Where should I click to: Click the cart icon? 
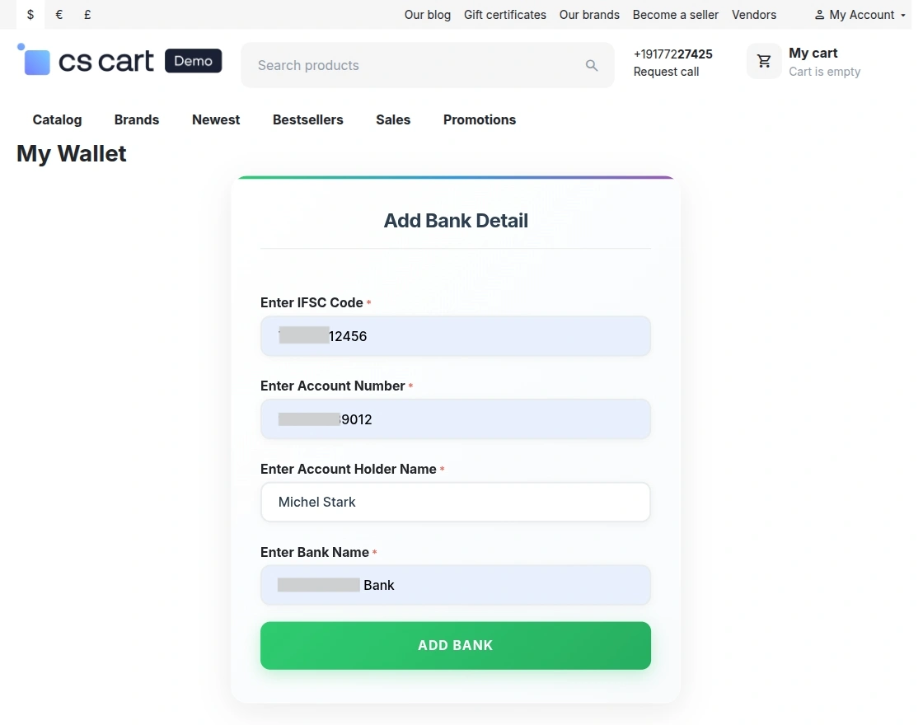(763, 60)
